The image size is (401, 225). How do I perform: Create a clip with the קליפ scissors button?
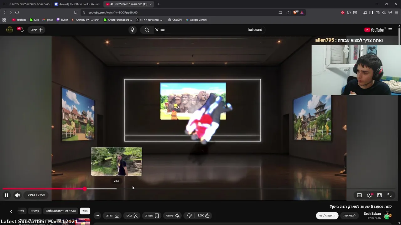click(x=132, y=215)
